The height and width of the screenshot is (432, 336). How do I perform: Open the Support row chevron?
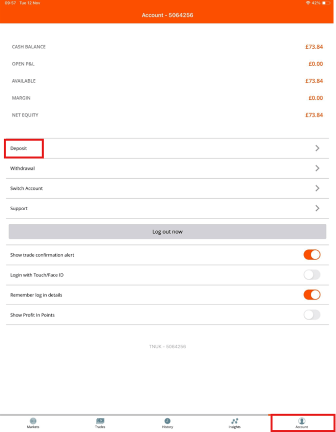click(x=317, y=208)
